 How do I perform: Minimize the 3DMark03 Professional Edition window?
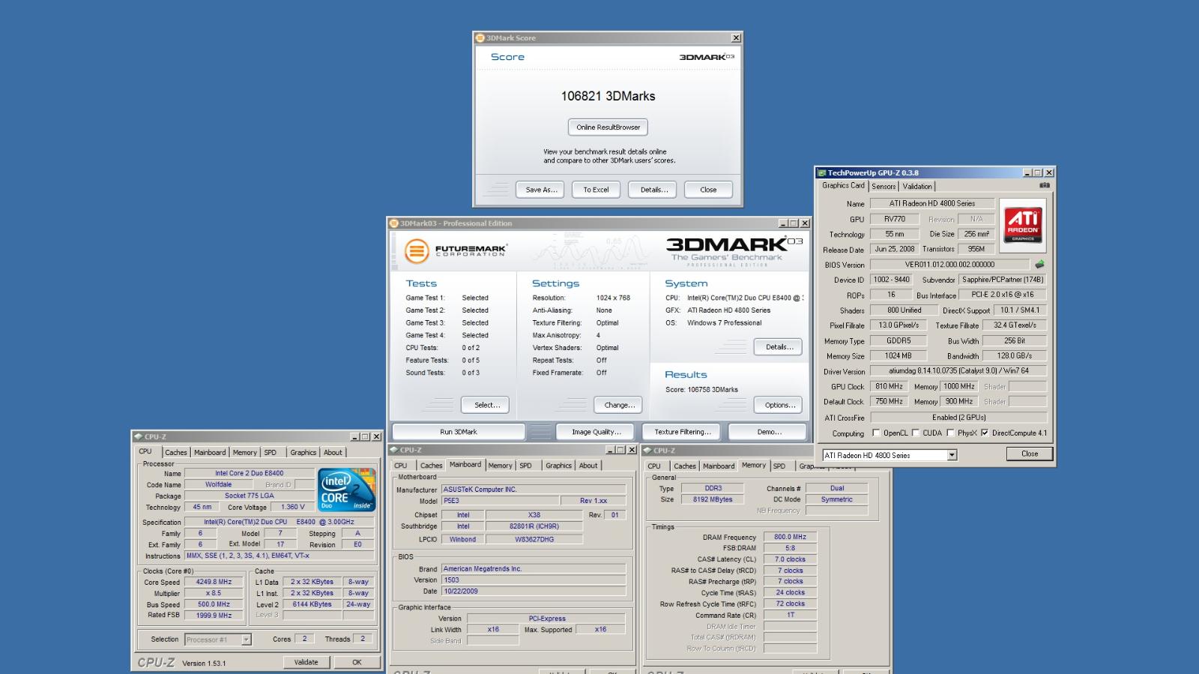(783, 223)
